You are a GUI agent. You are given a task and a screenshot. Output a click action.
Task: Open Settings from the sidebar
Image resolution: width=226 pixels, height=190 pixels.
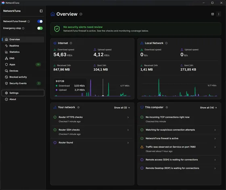pyautogui.click(x=23, y=93)
